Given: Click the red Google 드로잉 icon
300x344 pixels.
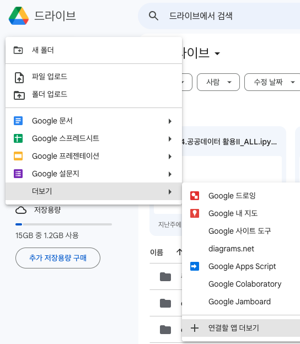Looking at the screenshot, I should (195, 196).
